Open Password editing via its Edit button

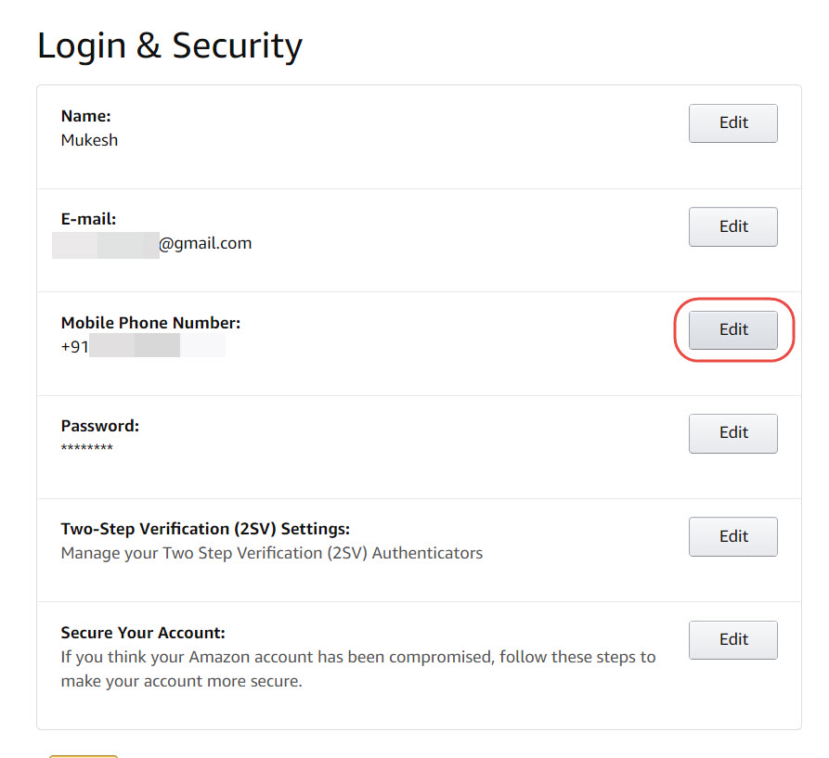tap(732, 433)
